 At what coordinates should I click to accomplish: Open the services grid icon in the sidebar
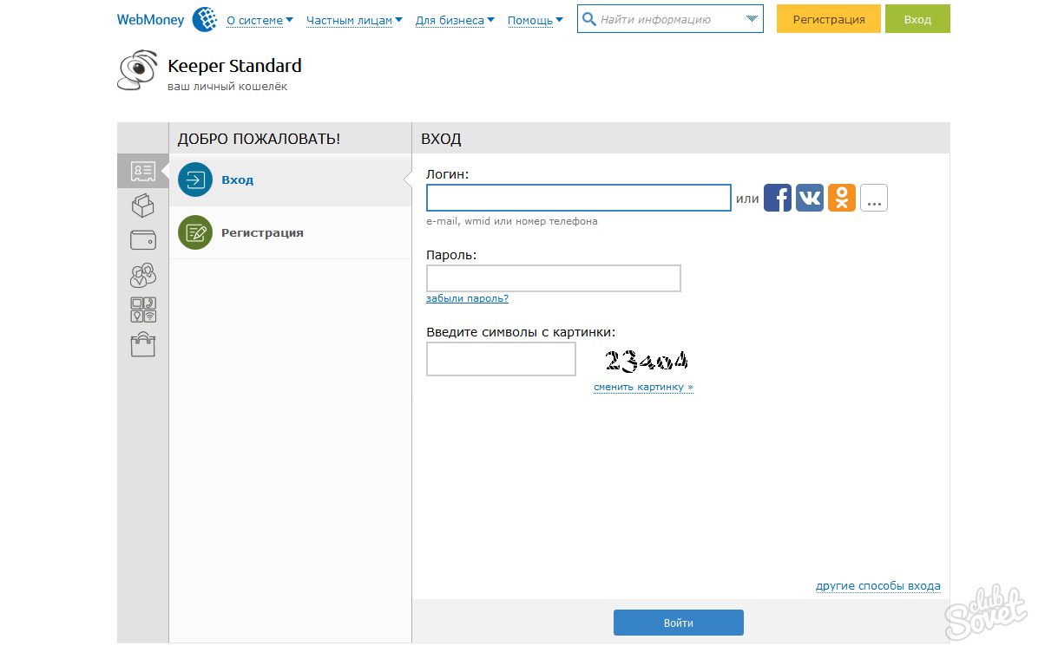pos(142,310)
